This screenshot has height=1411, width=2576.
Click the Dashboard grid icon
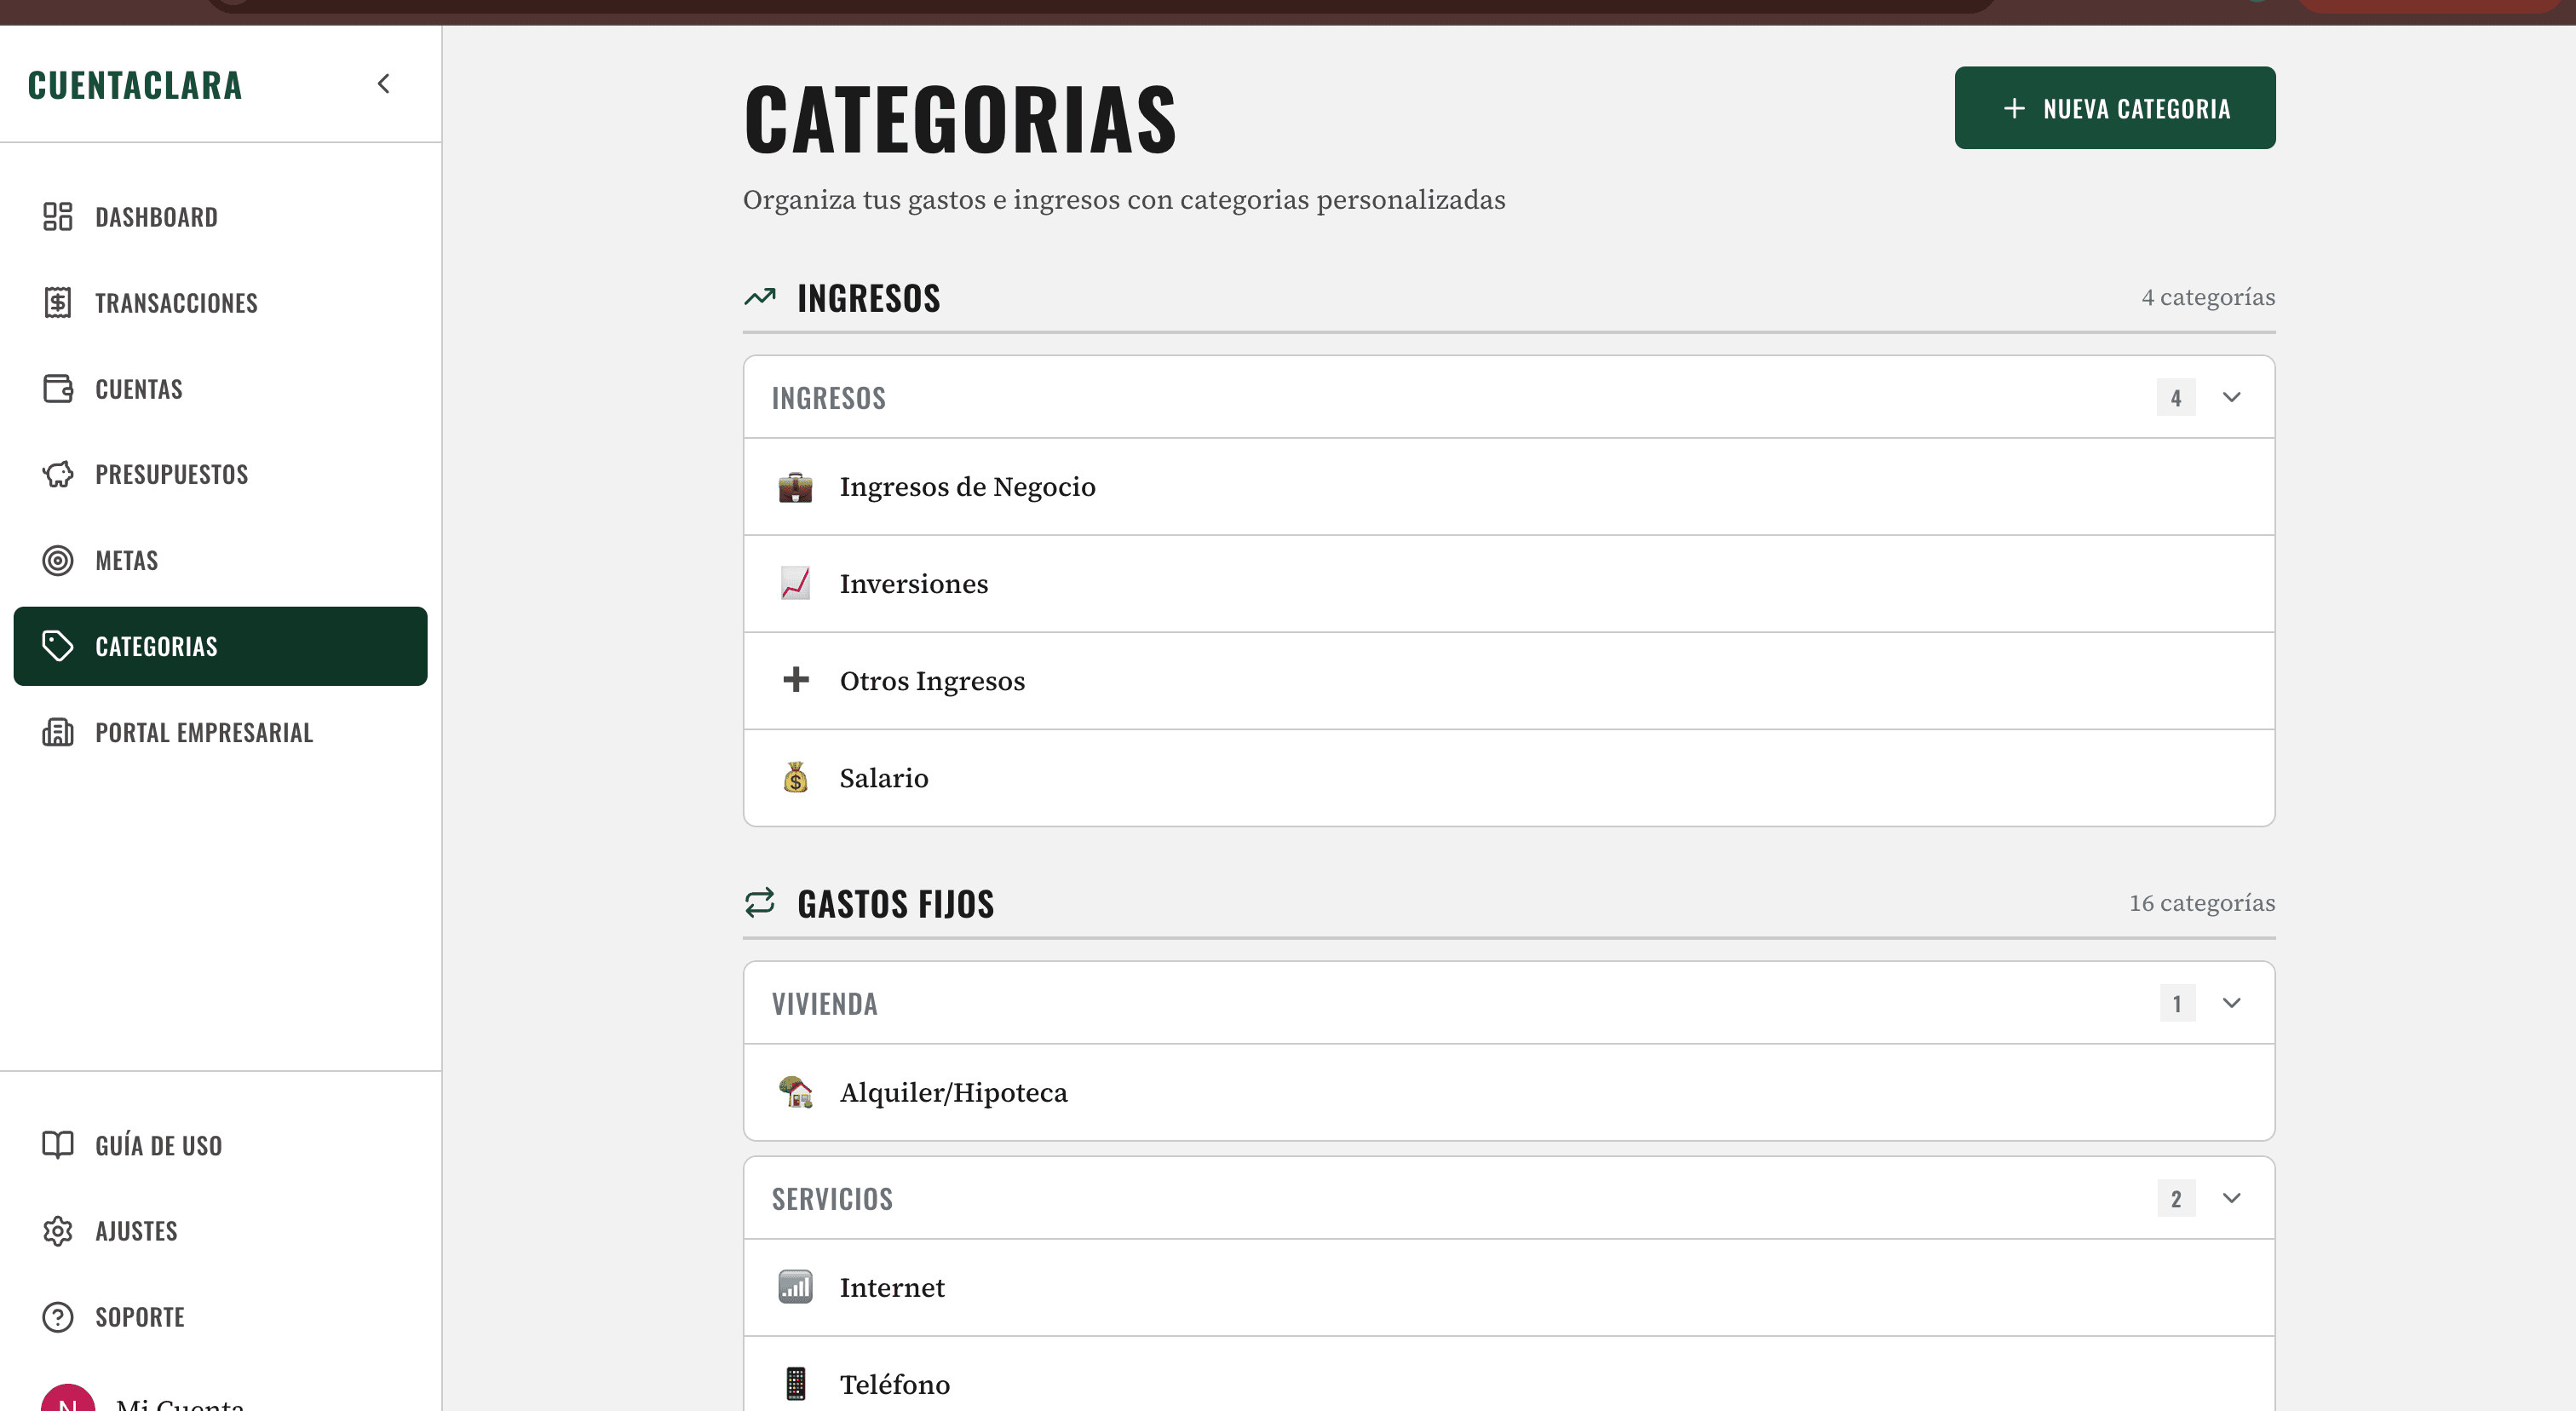58,216
